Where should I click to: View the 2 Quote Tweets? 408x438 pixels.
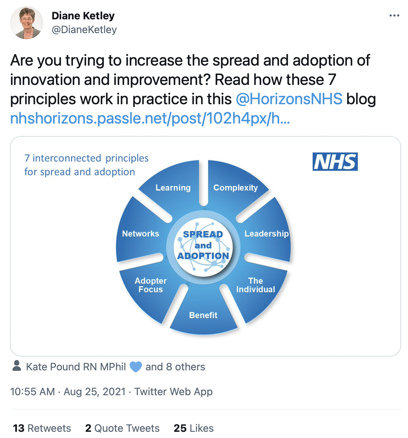tap(122, 428)
